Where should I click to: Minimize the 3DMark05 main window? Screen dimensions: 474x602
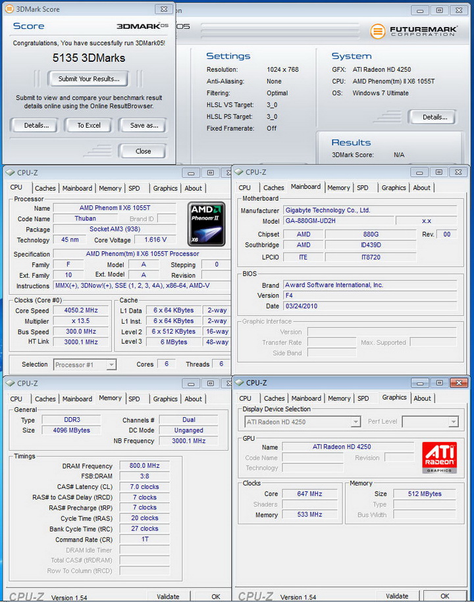click(x=420, y=11)
